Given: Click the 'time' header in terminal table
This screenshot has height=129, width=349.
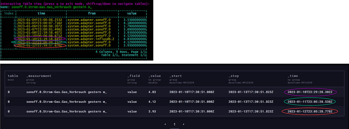Looking at the screenshot, I should pyautogui.click(x=41, y=13).
